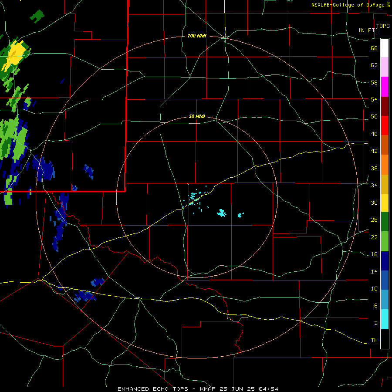The height and width of the screenshot is (392, 392).
Task: Click the light green legend color block
Action: pyautogui.click(x=385, y=241)
